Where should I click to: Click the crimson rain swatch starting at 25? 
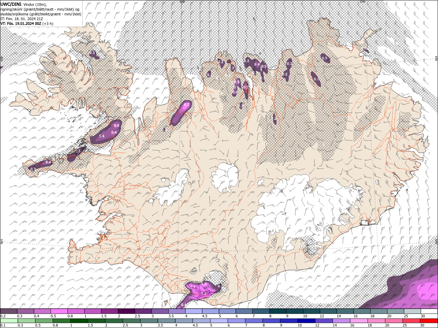411,321
